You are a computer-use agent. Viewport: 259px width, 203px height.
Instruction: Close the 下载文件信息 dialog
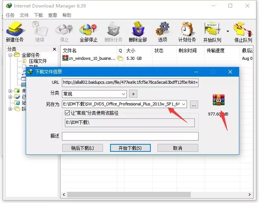(230, 72)
